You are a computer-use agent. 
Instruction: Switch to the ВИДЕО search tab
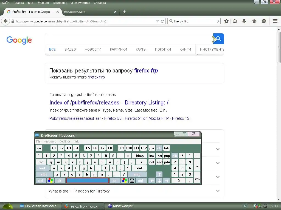point(70,49)
